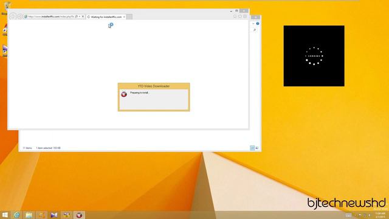Click the black loading spinner window

tap(314, 56)
